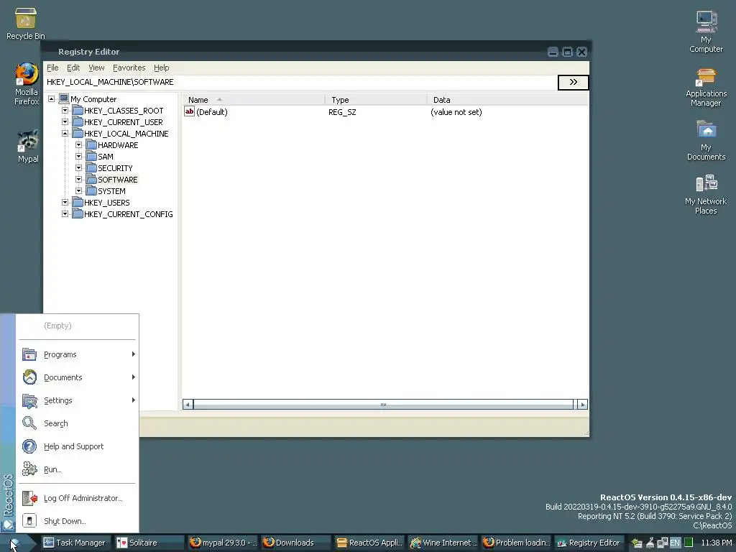
Task: Expand the SOFTWARE key
Action: pyautogui.click(x=79, y=180)
